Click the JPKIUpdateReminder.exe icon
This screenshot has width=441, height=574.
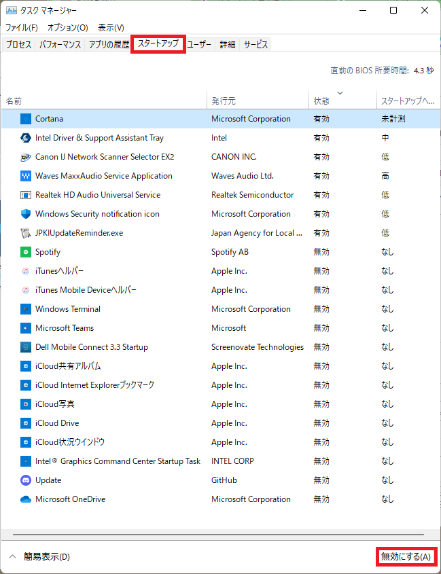pyautogui.click(x=26, y=233)
